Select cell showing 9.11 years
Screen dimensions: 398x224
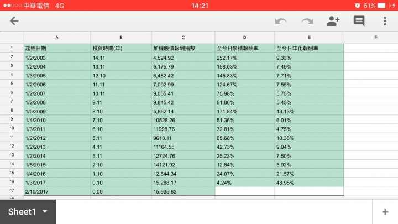pyautogui.click(x=121, y=102)
